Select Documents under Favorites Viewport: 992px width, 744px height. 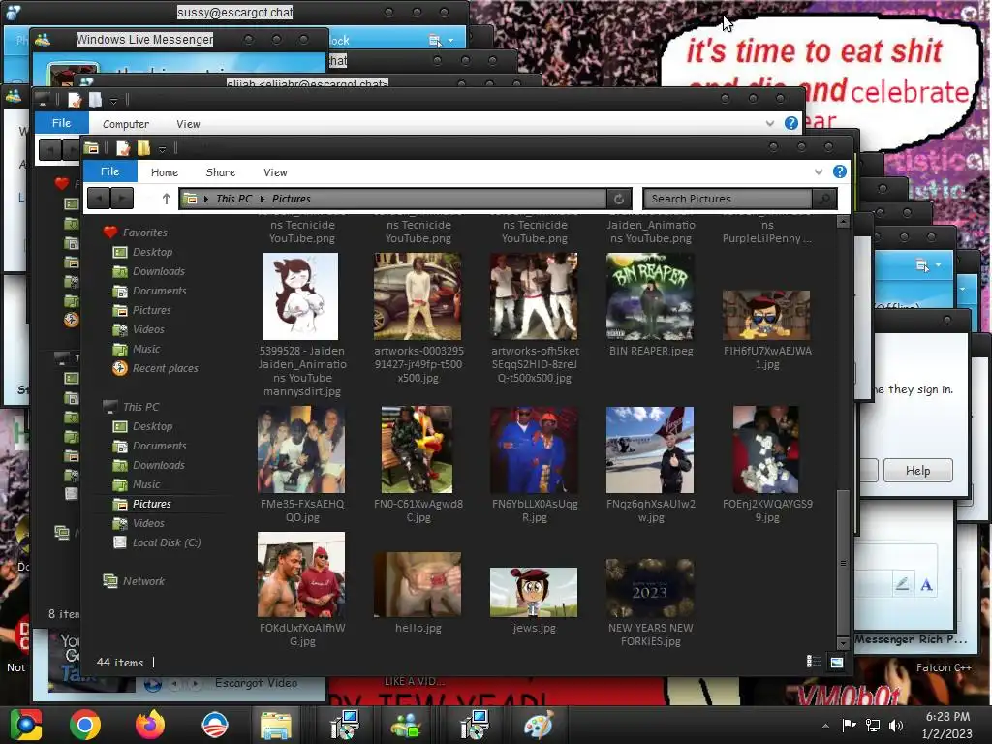160,291
